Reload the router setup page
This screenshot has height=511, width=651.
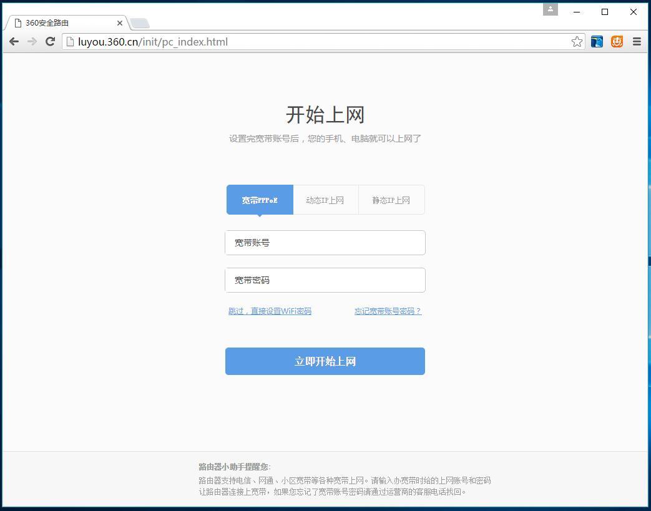[50, 41]
